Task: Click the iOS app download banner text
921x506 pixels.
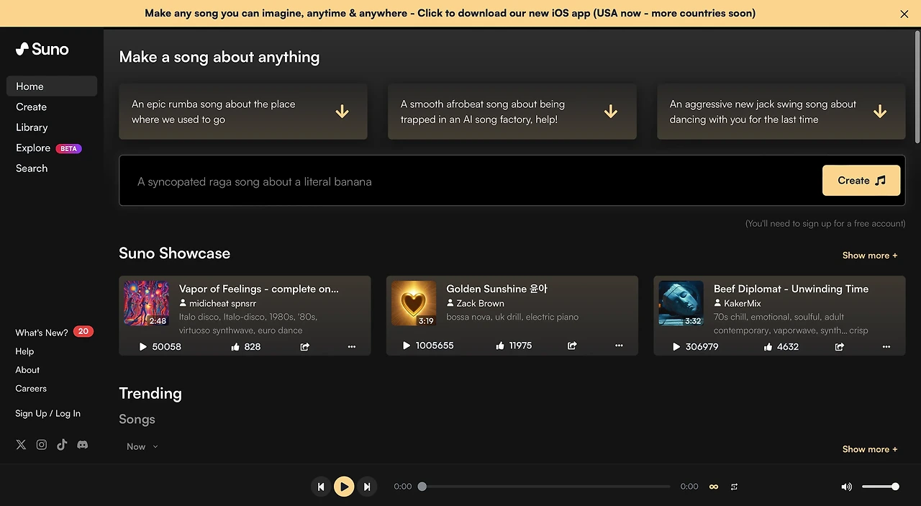Action: (450, 13)
